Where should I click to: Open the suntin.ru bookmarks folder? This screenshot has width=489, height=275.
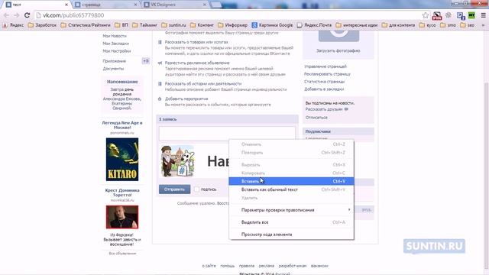(173, 25)
